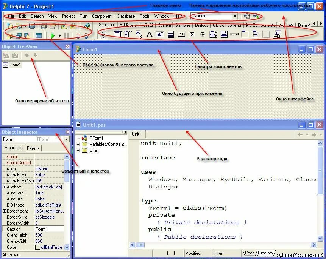Select the Button OK component icon

point(181,34)
